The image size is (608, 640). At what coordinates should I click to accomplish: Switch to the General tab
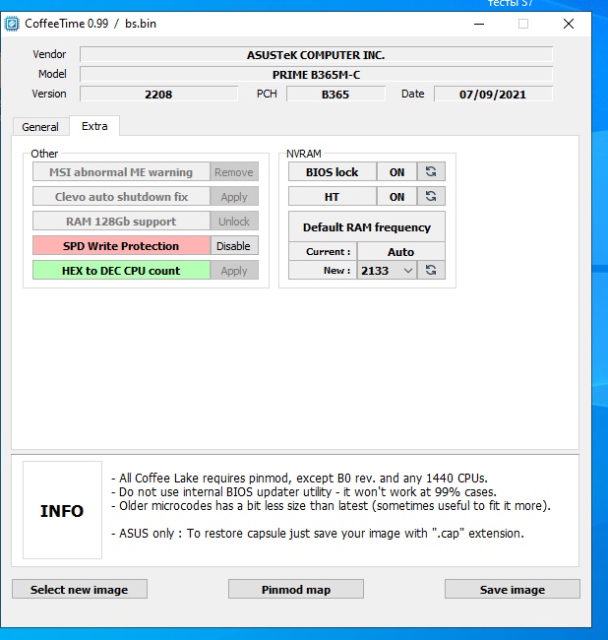click(40, 127)
